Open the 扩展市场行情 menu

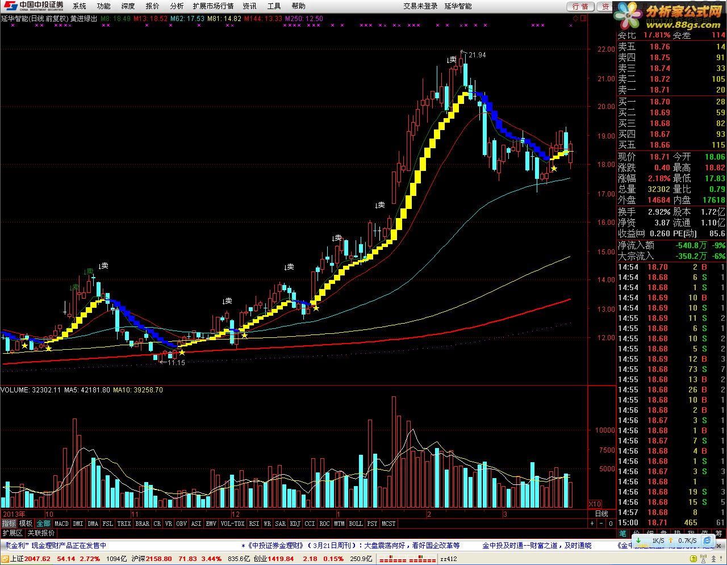tap(213, 6)
